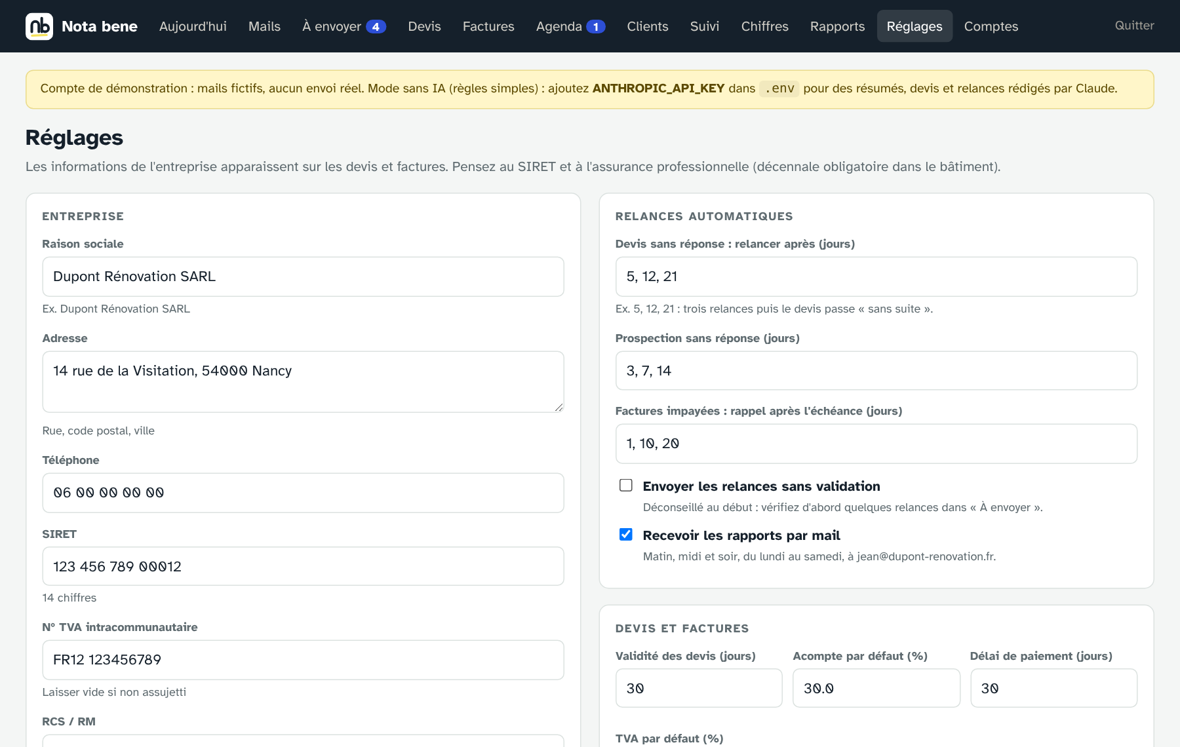The image size is (1180, 747).
Task: Click the Nota bene logo icon
Action: [x=39, y=26]
